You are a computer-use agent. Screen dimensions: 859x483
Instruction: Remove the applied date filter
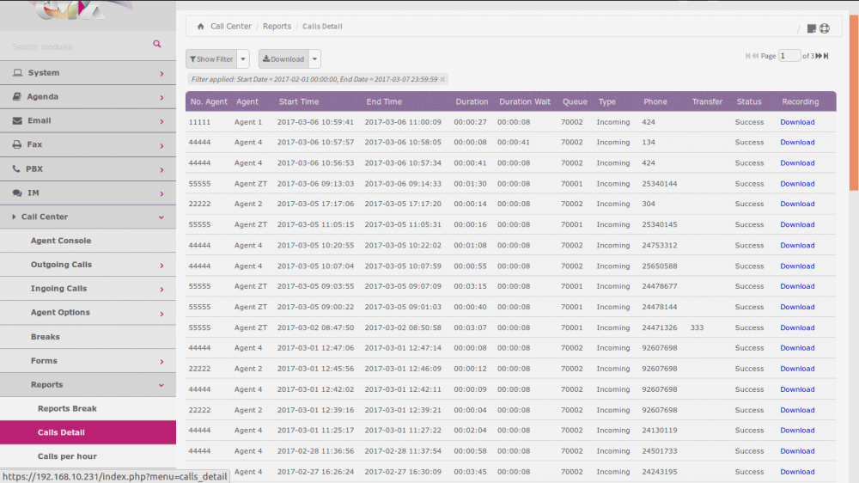442,79
